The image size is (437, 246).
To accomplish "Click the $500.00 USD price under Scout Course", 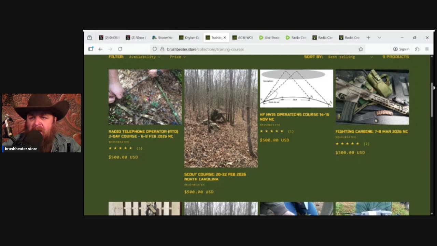I will coord(199,192).
